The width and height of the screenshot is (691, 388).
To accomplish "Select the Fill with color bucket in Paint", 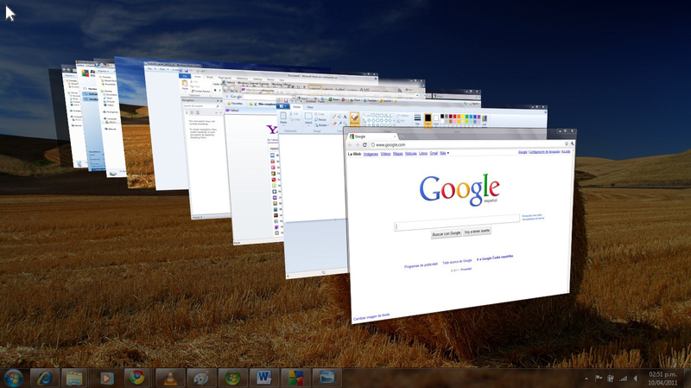I will (x=339, y=117).
